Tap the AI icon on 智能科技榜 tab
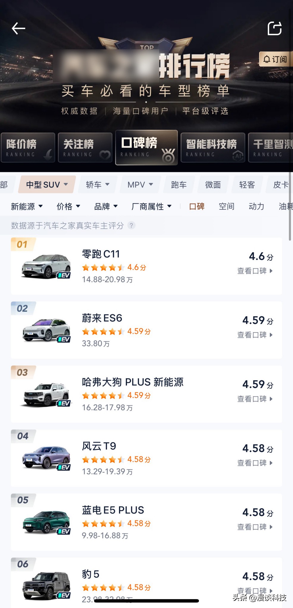The image size is (293, 608). click(238, 155)
